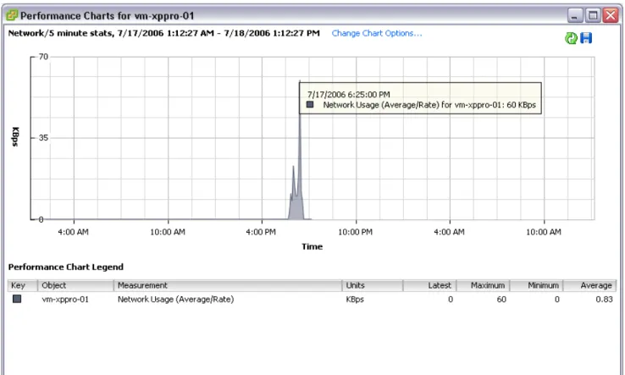Click the first 10:00 AM axis label
Screen dimensions: 625x375
click(168, 232)
